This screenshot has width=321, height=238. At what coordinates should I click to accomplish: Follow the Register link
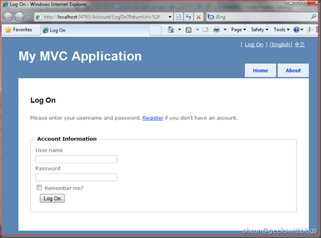click(153, 118)
